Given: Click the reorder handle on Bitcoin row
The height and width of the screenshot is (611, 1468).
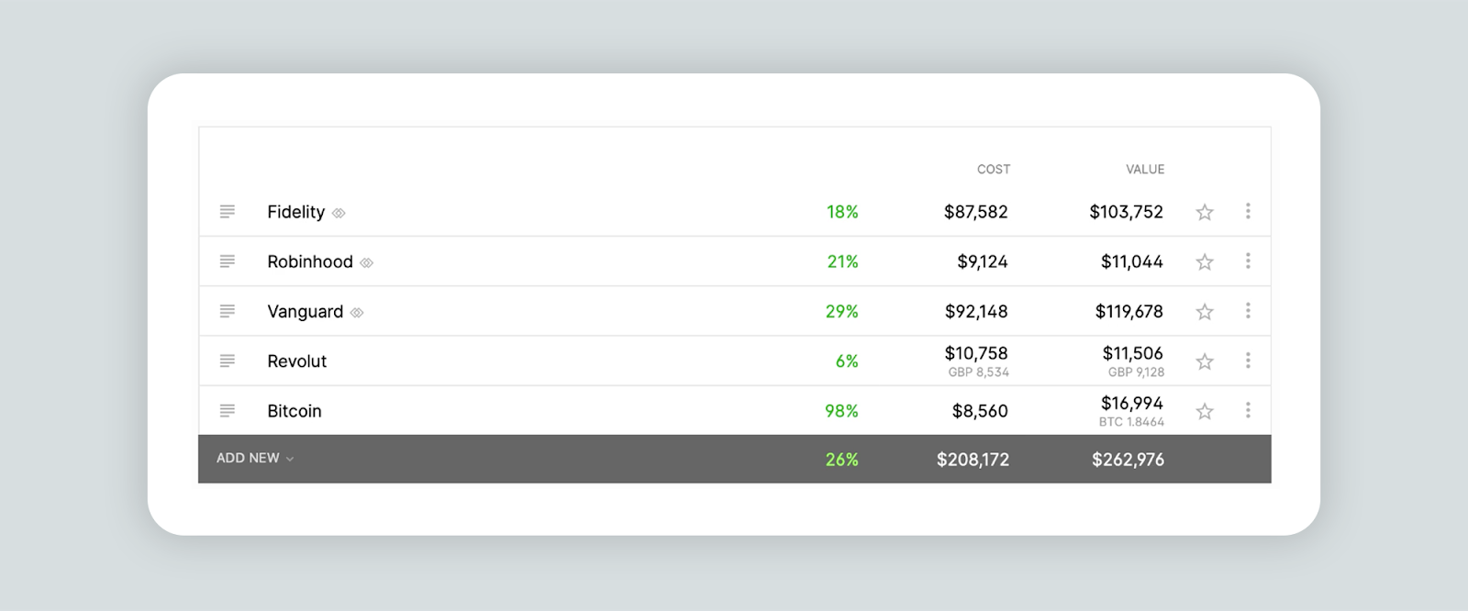Looking at the screenshot, I should click(228, 410).
